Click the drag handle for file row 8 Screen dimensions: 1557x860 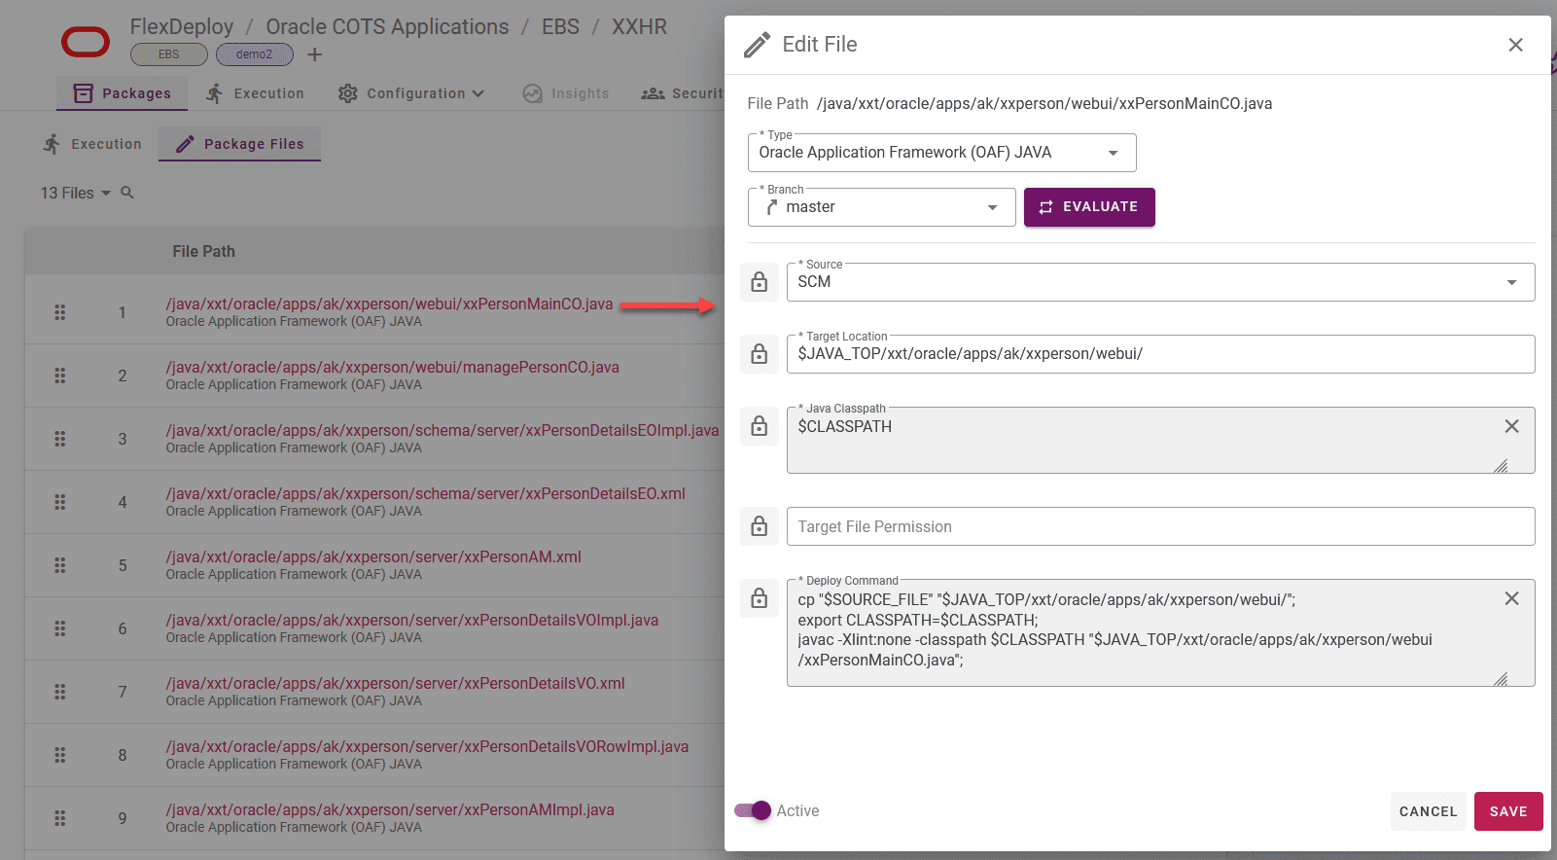(x=60, y=755)
